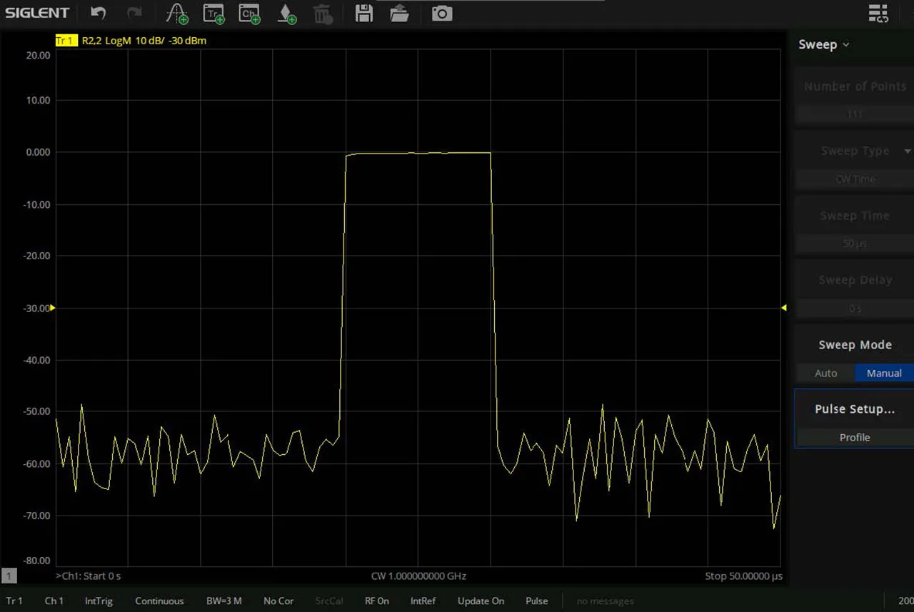
Task: Expand the Sweep menu dropdown
Action: click(824, 45)
